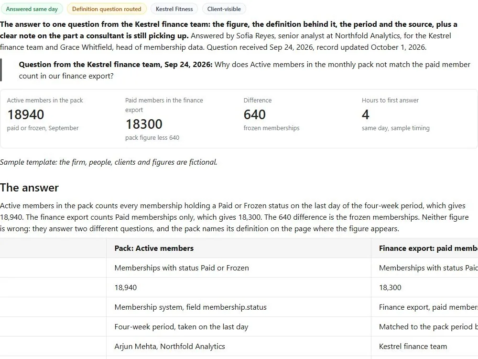Click the 'Answered same day' tag
This screenshot has width=478, height=359.
coord(32,9)
